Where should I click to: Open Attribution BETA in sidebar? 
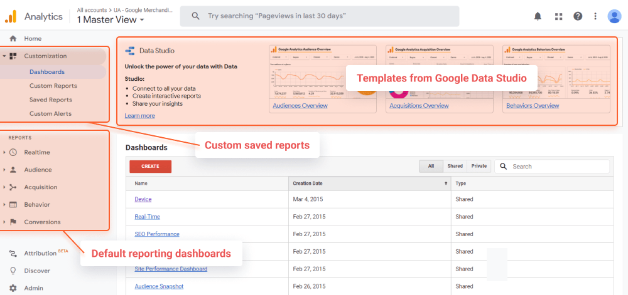[x=46, y=253]
